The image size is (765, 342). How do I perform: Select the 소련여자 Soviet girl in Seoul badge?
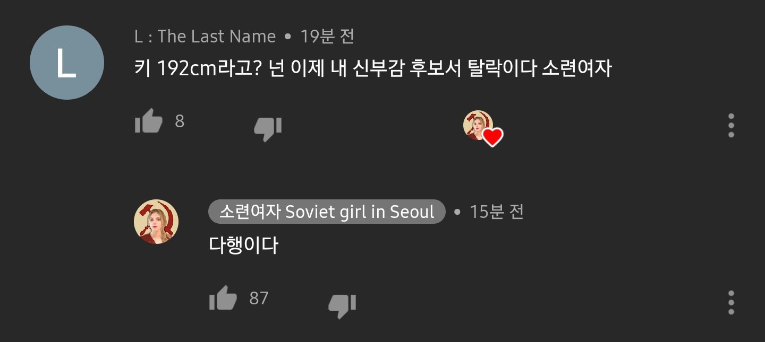pos(327,211)
